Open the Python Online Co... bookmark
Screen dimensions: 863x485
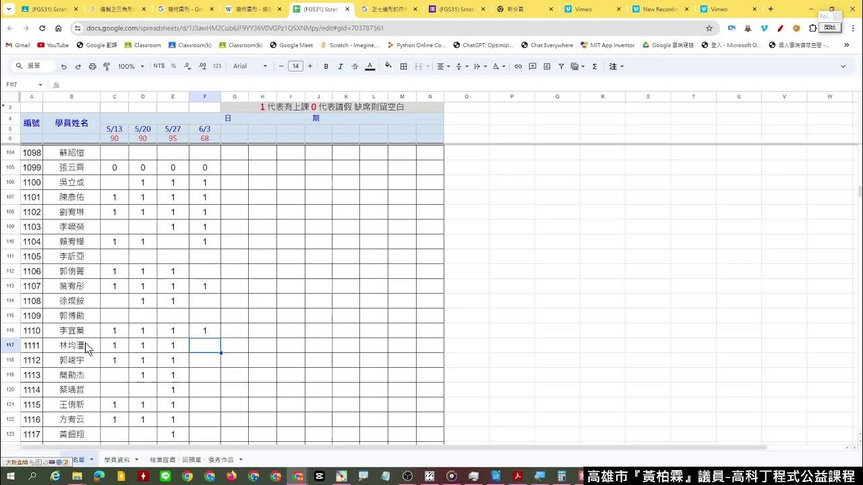(x=417, y=45)
